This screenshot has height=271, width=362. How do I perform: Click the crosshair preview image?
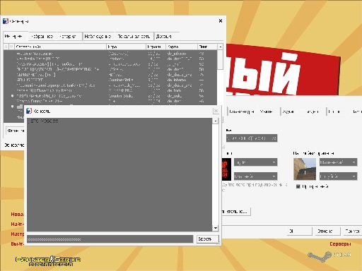pos(305,169)
